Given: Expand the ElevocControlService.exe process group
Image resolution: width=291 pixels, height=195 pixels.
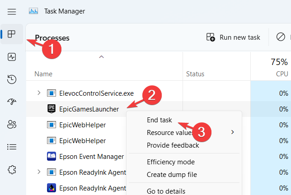Looking at the screenshot, I should click(39, 93).
